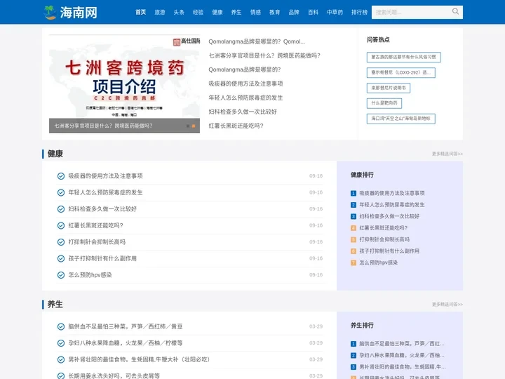This screenshot has height=379, width=505.
Task: Click rank 2 badge in 养生排行
Action: click(353, 355)
